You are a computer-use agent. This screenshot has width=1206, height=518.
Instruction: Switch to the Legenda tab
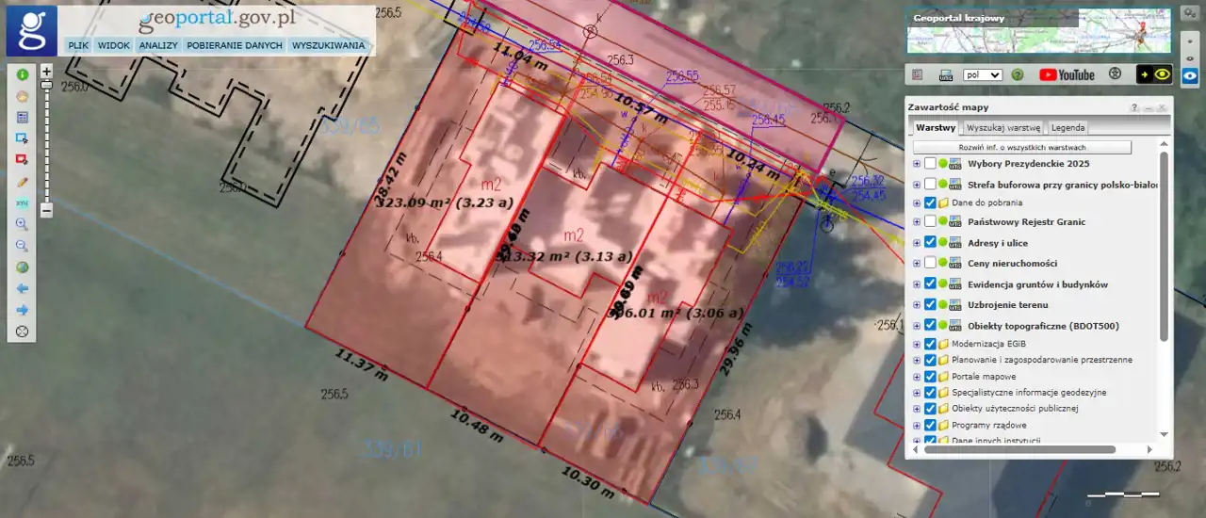click(x=1067, y=127)
